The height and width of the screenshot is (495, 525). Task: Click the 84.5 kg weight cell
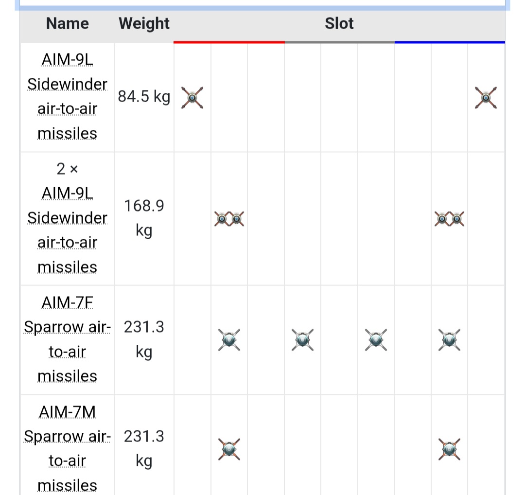pos(144,96)
